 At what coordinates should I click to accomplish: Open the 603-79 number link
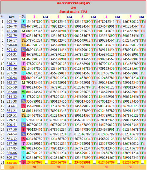tap(12, 22)
